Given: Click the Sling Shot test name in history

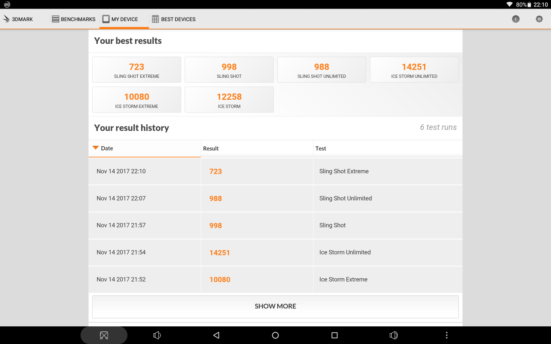Looking at the screenshot, I should pos(332,225).
